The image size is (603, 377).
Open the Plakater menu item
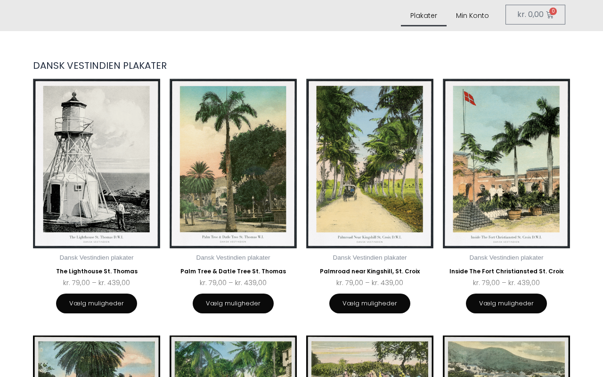(424, 16)
